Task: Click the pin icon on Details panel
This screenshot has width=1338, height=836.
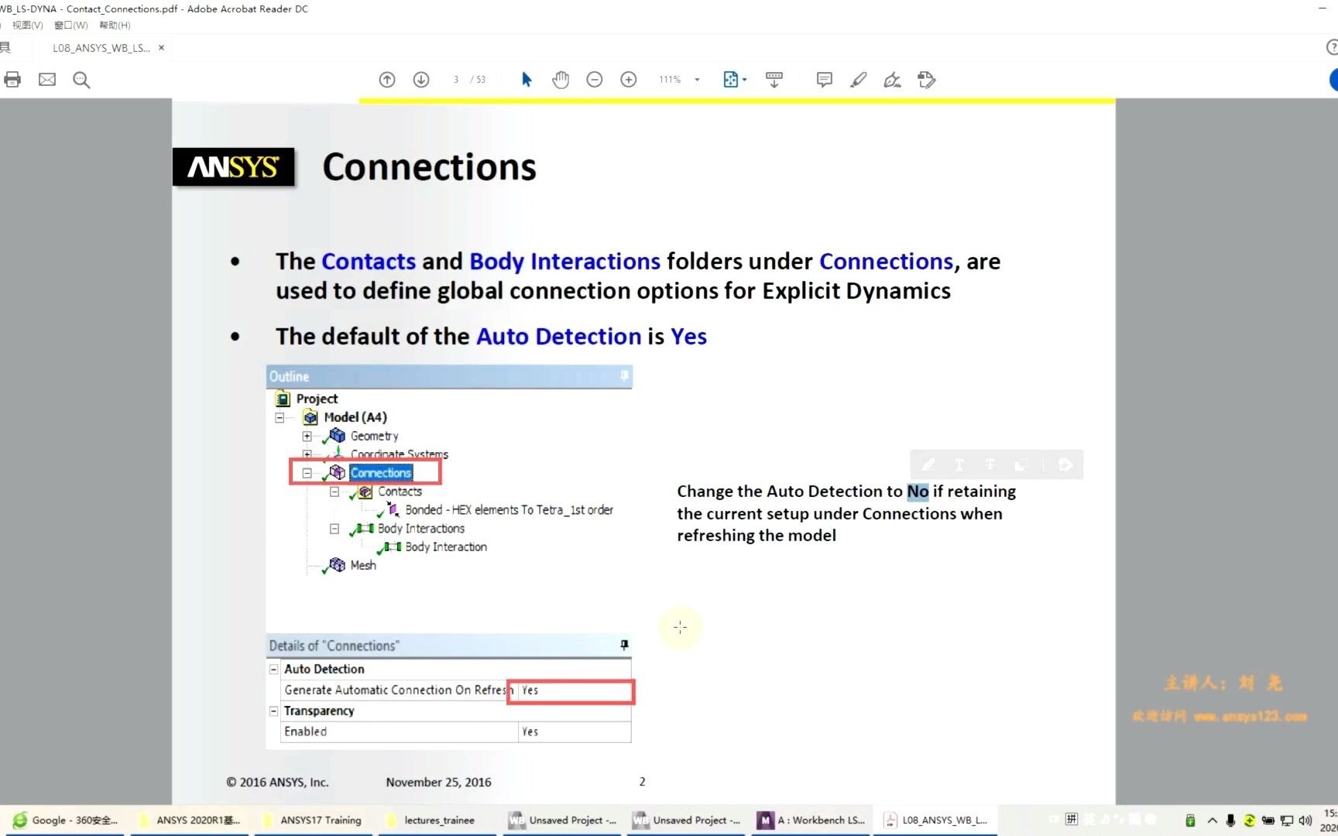Action: 624,645
